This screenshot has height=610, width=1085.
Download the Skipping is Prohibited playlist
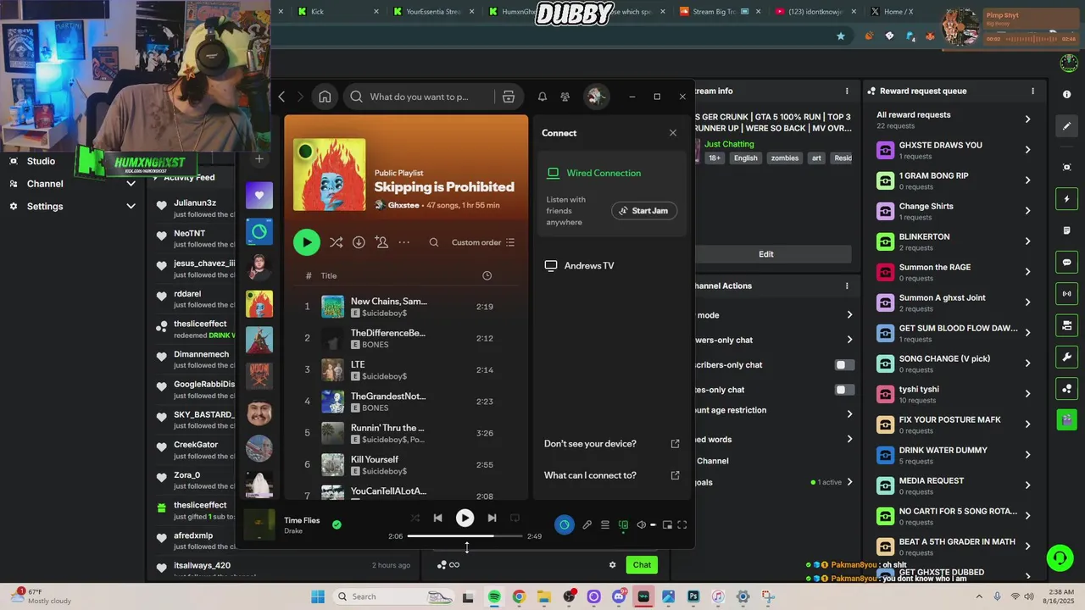(x=359, y=242)
